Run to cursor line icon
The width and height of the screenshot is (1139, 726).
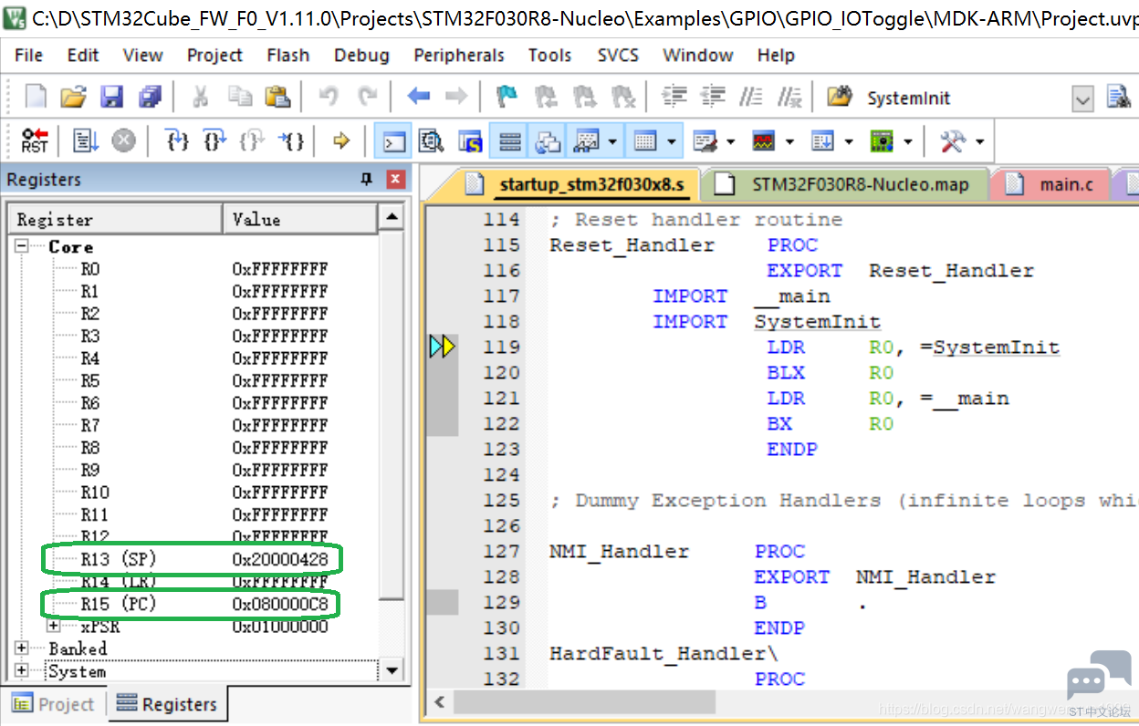point(291,140)
